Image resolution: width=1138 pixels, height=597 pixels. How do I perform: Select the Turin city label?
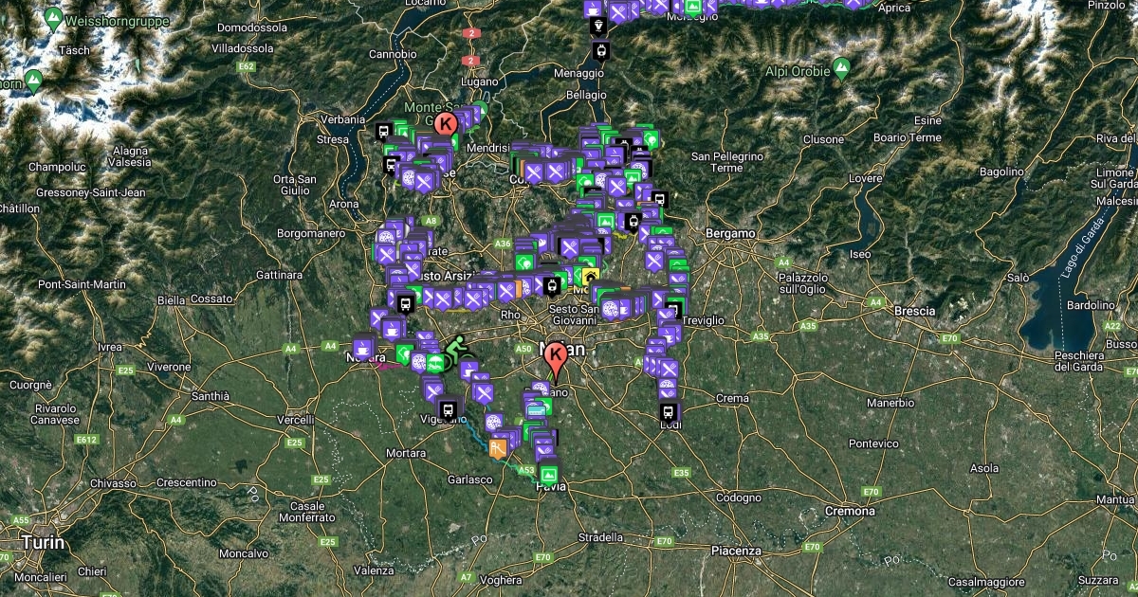coord(39,543)
